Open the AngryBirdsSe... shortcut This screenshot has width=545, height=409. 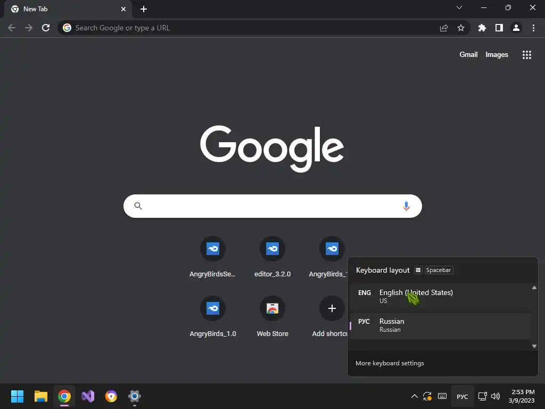coord(213,257)
